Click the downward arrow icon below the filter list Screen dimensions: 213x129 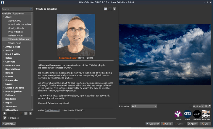[x=30, y=114]
